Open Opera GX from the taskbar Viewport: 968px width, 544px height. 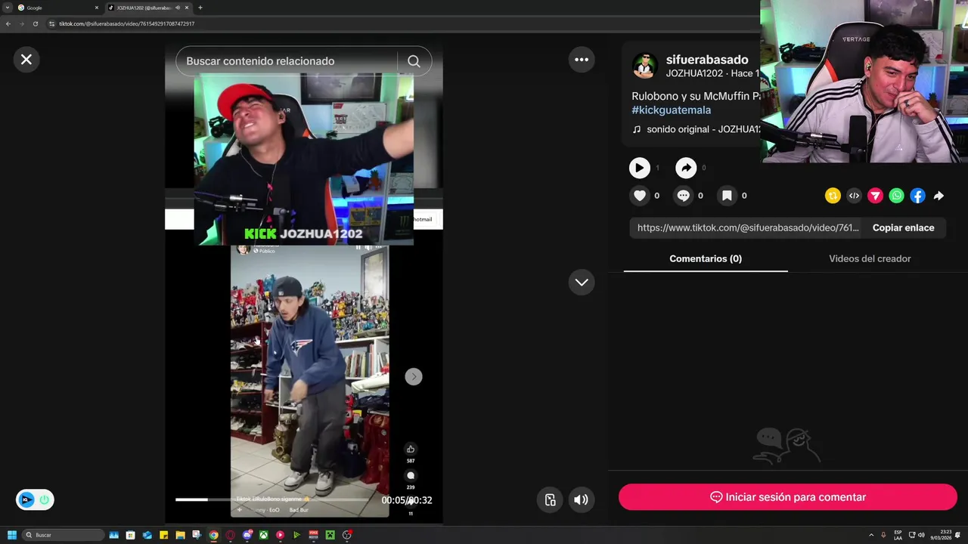point(231,535)
